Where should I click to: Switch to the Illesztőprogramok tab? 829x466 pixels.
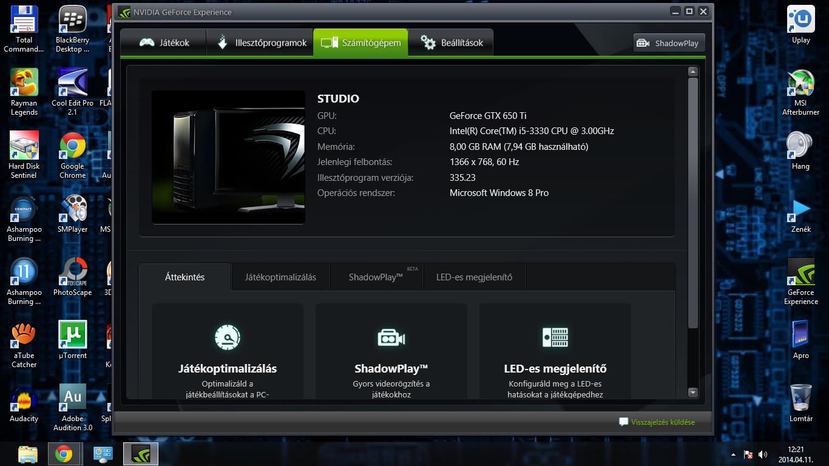pyautogui.click(x=260, y=42)
